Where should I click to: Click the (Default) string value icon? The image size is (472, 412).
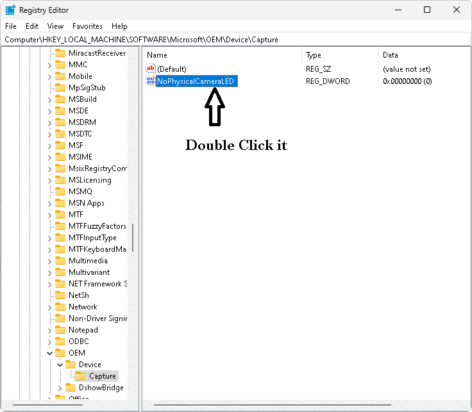point(151,69)
